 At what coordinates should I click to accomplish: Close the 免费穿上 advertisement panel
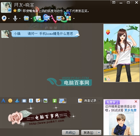coord(136,101)
